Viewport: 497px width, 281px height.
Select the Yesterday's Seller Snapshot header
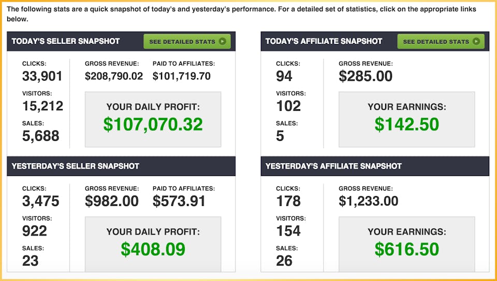(x=76, y=166)
